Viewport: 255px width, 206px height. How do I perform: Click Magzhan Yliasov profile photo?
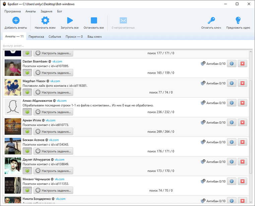[x=13, y=87]
